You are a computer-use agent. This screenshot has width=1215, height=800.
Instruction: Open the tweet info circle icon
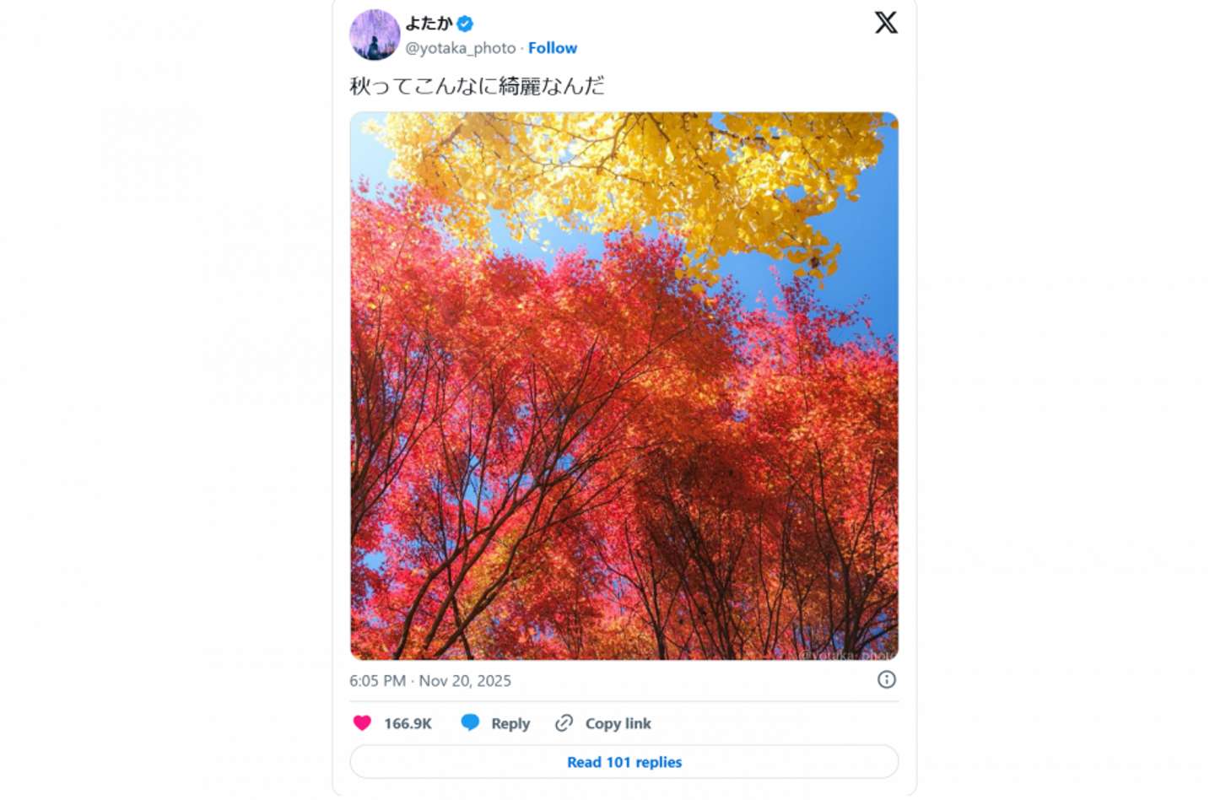pos(886,679)
